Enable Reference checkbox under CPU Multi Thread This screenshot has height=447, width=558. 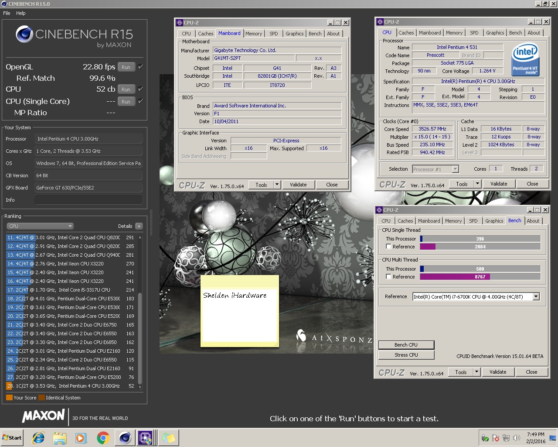(x=388, y=277)
